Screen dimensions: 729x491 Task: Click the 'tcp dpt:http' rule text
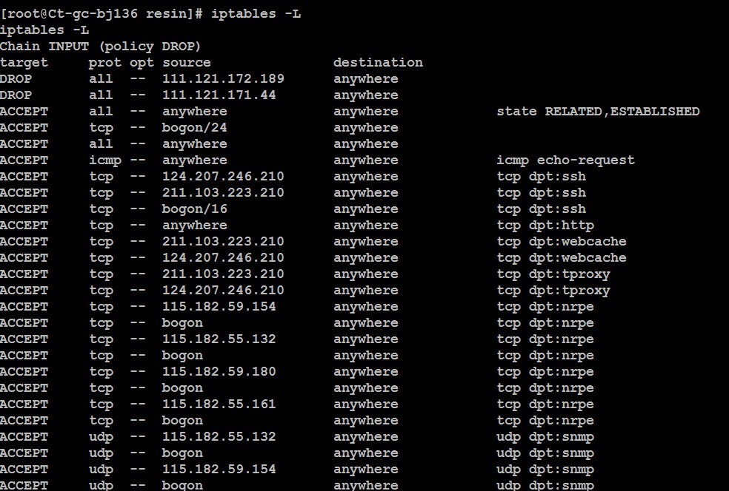pos(545,225)
